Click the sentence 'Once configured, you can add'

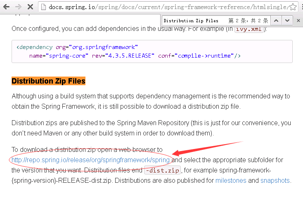point(139,29)
